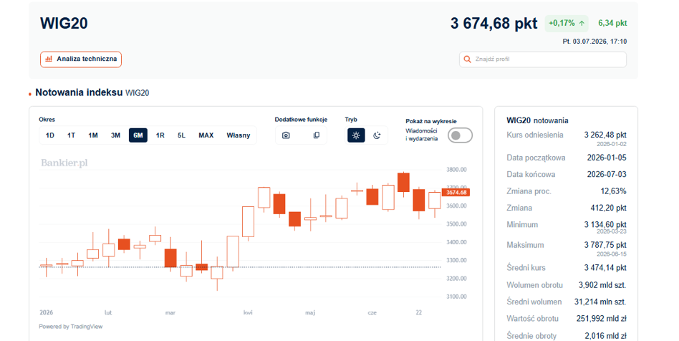
Task: Click the Maksimum value 3 787,75 pkt
Action: pos(605,245)
